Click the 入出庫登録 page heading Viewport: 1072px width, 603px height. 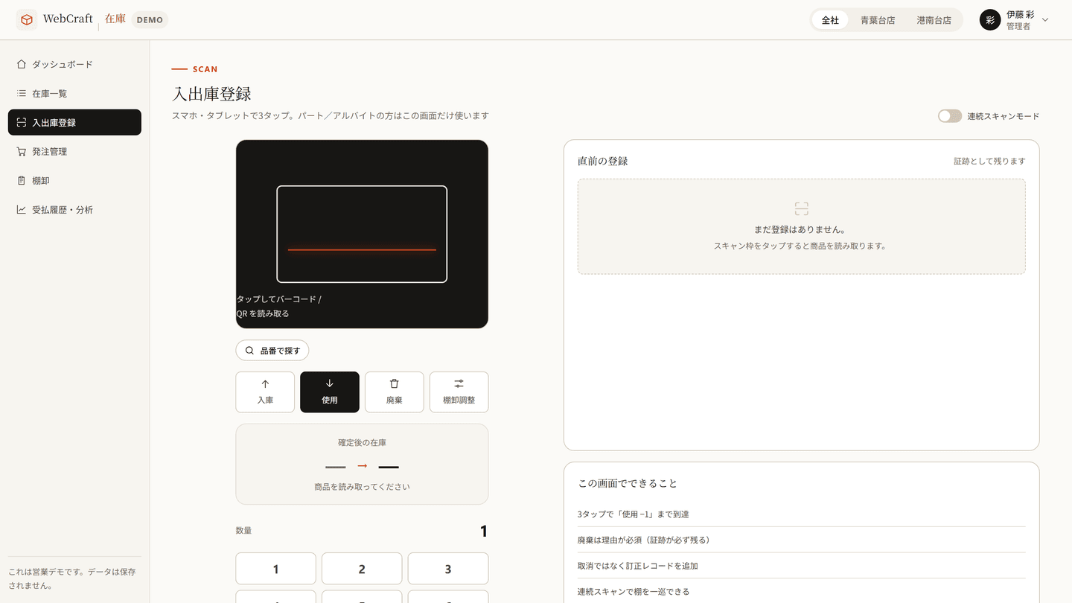(x=211, y=94)
